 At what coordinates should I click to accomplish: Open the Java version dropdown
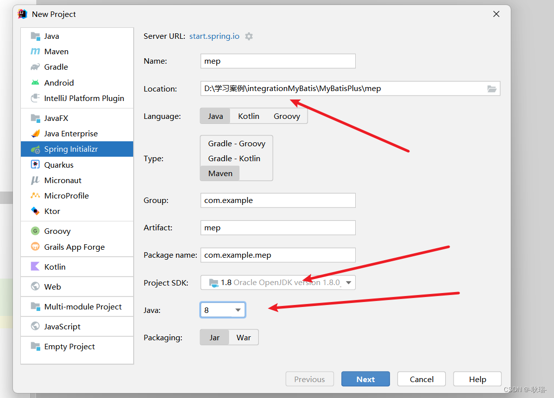coord(223,310)
